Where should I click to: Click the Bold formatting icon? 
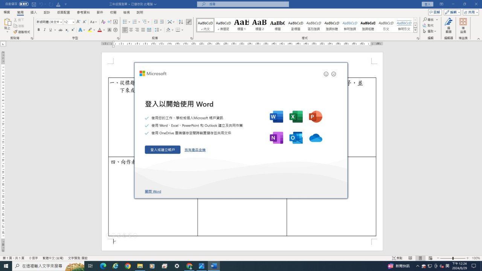click(38, 30)
